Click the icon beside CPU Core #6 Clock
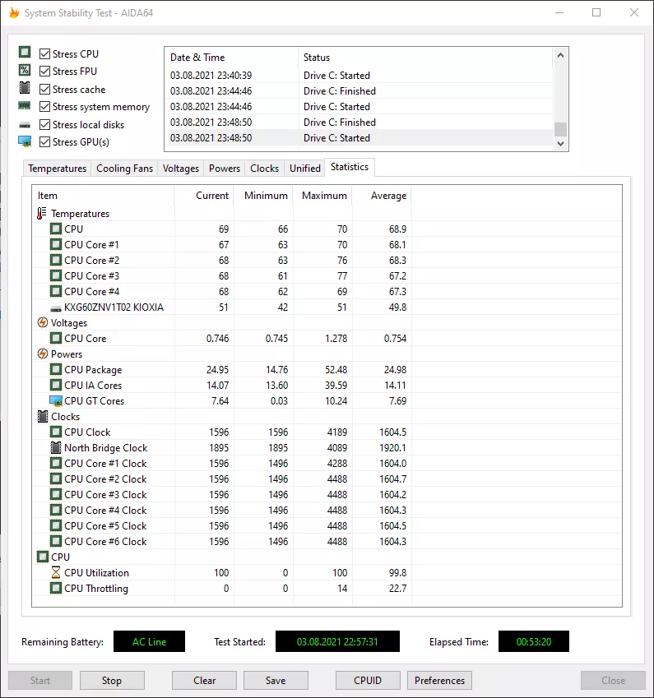Screen dimensions: 654x698 pyautogui.click(x=56, y=541)
